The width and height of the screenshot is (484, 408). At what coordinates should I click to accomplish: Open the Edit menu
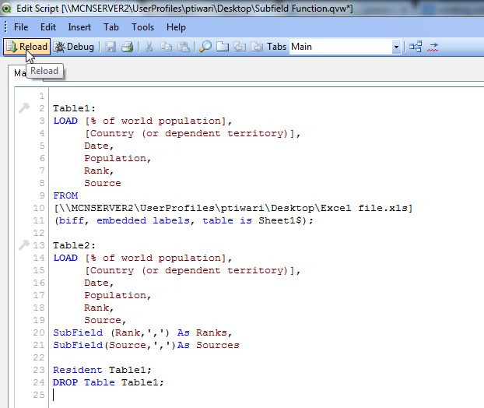(x=48, y=27)
